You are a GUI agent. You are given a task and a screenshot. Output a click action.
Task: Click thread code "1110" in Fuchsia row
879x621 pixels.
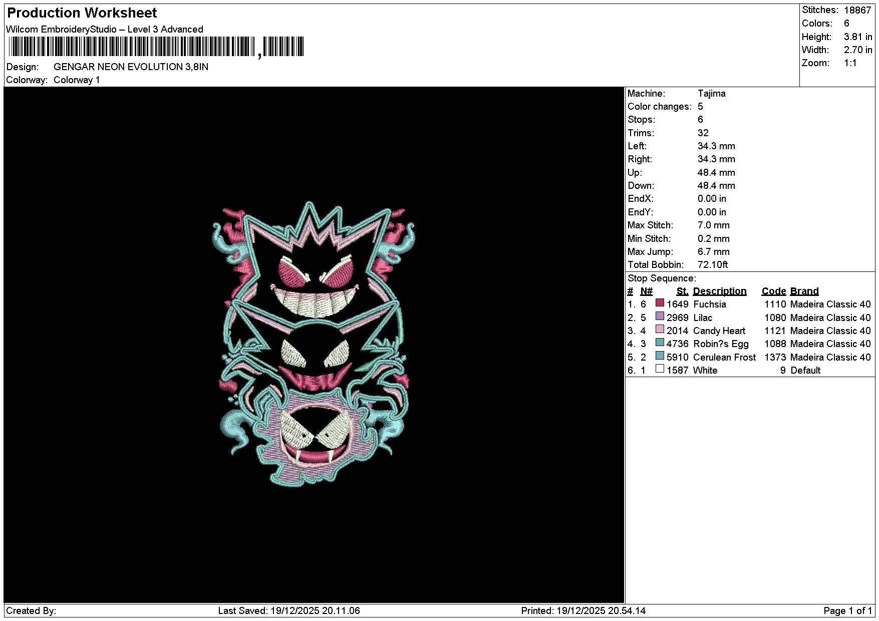pos(775,304)
